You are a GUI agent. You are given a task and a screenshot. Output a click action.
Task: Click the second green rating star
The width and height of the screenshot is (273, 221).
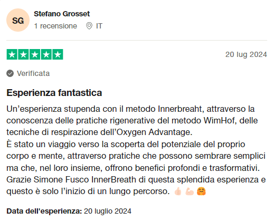coord(23,54)
